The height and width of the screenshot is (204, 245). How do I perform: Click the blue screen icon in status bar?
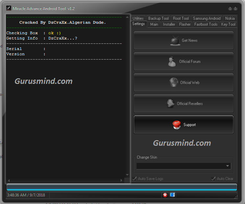pyautogui.click(x=172, y=195)
